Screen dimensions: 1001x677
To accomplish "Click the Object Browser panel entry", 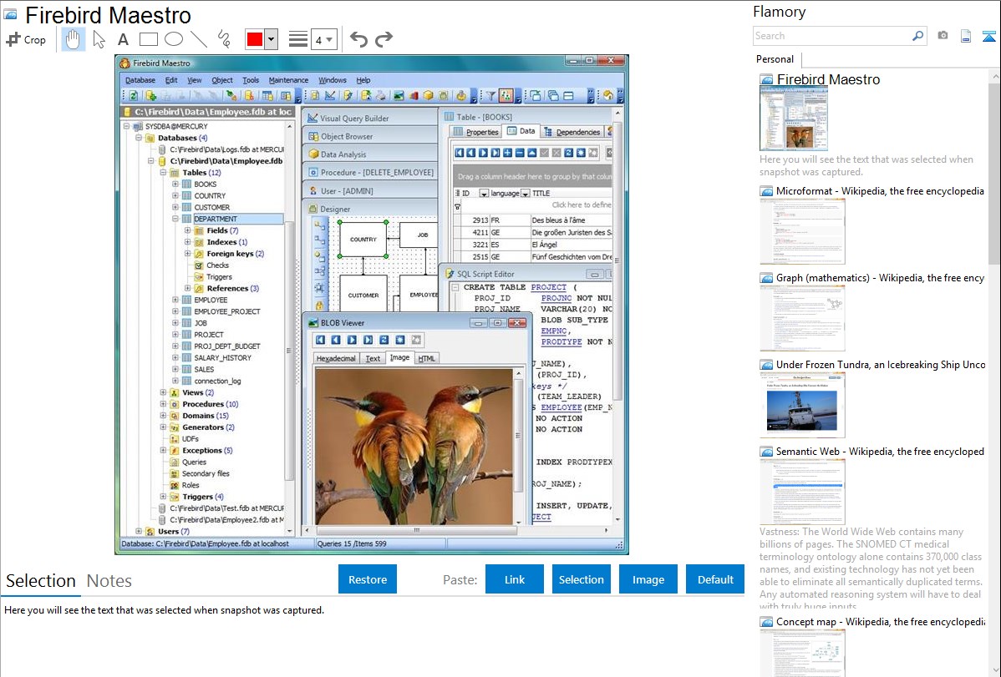I will 369,136.
